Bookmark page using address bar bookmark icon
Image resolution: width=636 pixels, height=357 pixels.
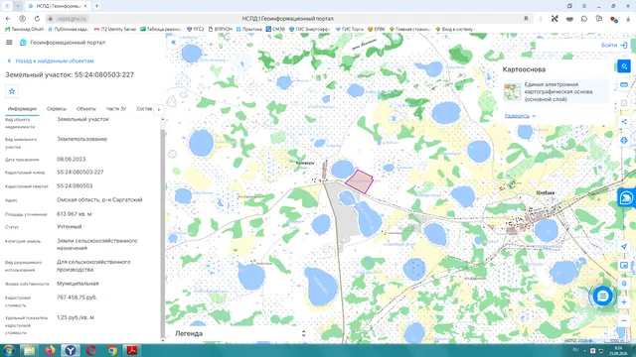(526, 19)
